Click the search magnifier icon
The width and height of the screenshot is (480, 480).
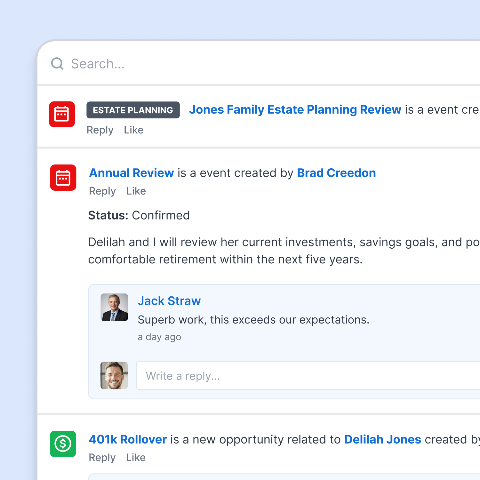click(57, 64)
